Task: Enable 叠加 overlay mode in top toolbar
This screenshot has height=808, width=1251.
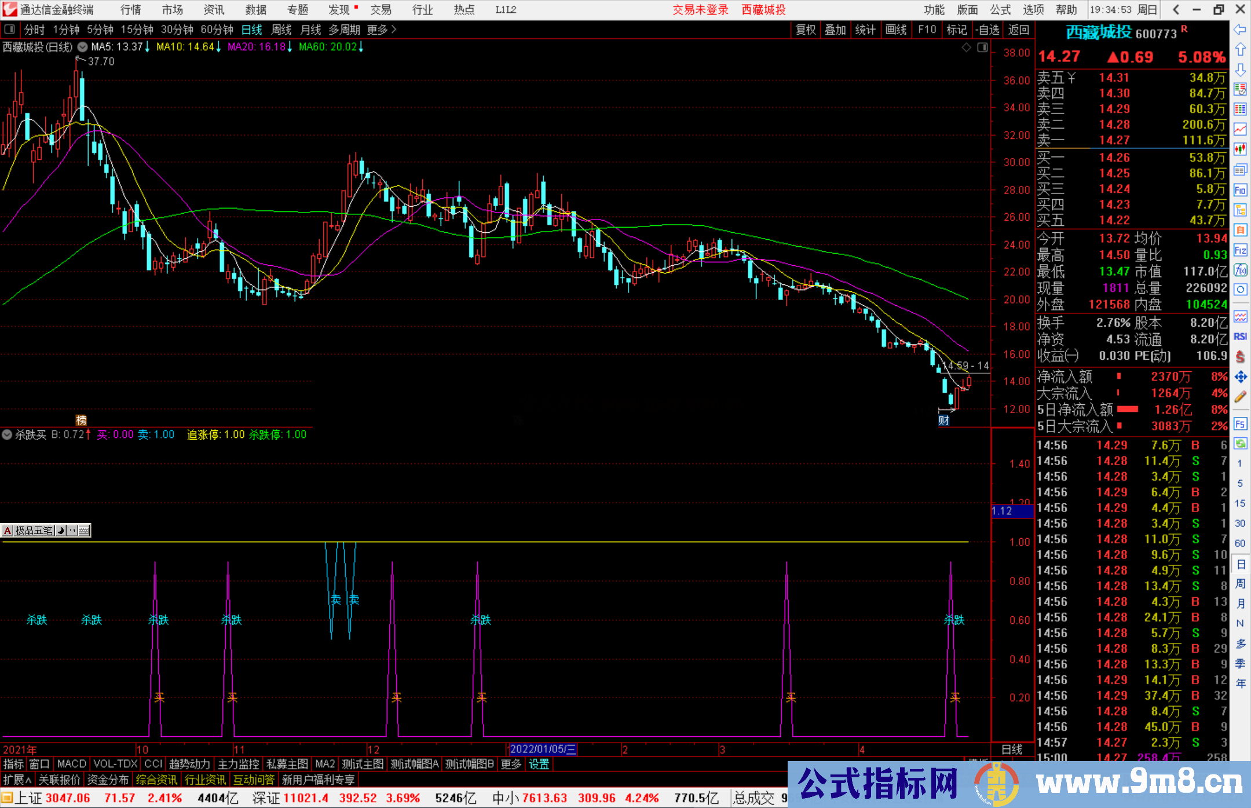Action: pyautogui.click(x=835, y=30)
